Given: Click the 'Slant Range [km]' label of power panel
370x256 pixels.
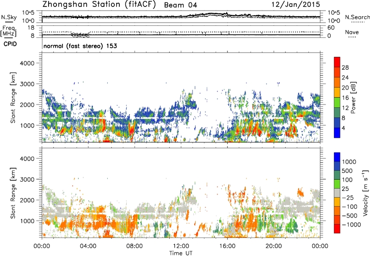Looking at the screenshot, I should (13, 98).
